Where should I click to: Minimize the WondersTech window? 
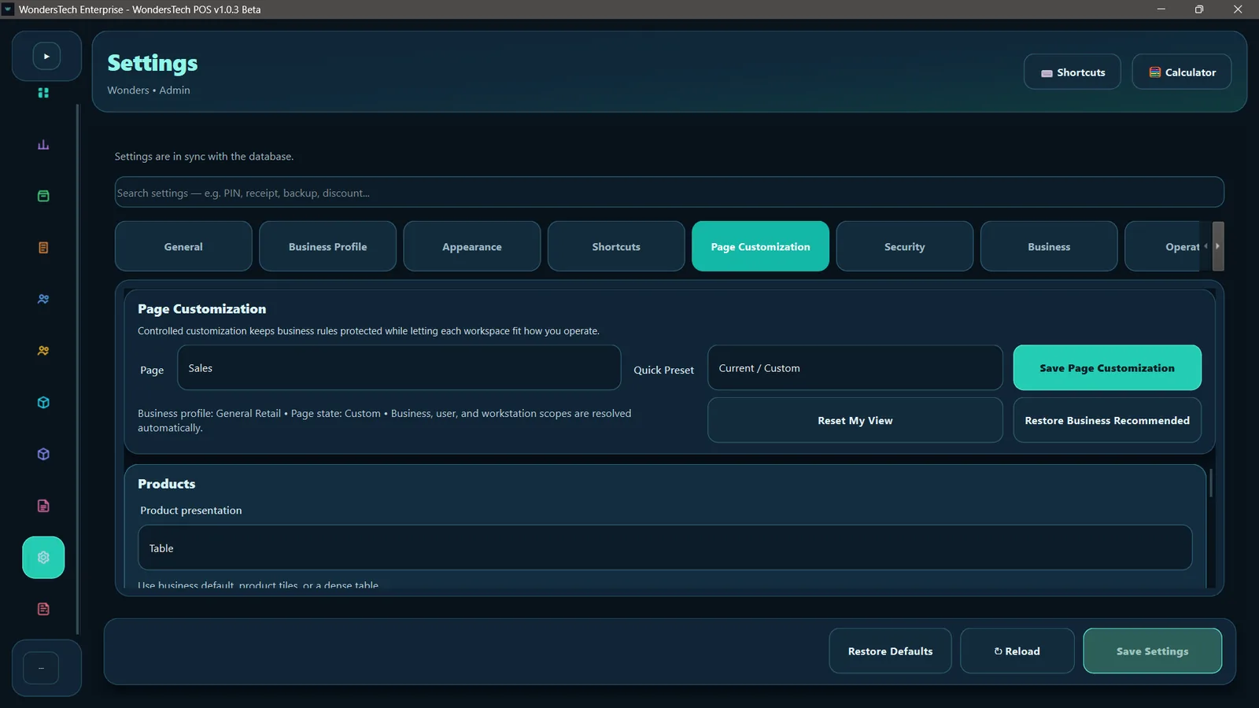[x=1161, y=9]
